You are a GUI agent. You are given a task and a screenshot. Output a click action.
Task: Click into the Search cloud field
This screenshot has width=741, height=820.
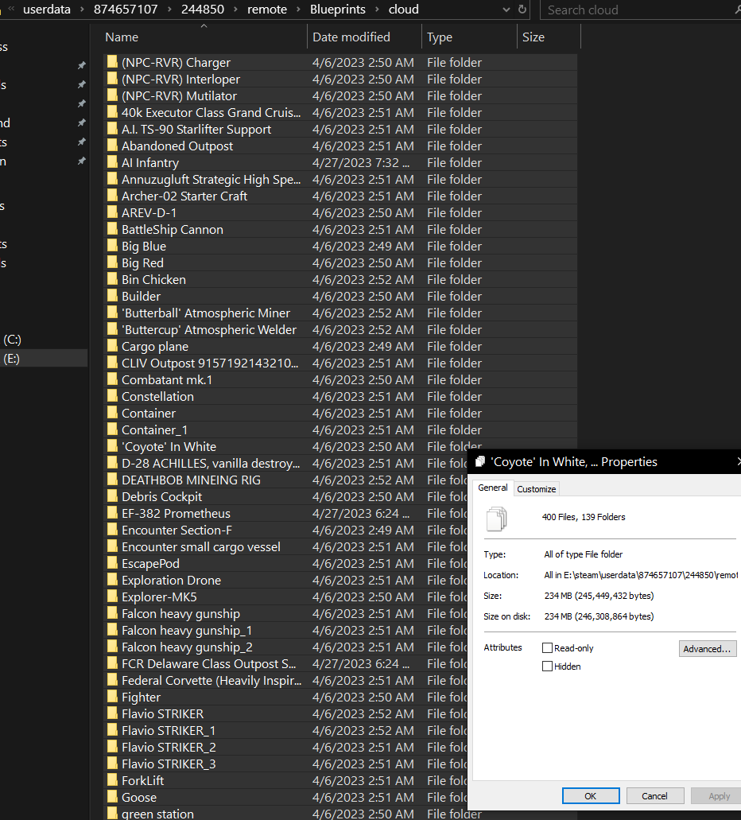point(636,10)
